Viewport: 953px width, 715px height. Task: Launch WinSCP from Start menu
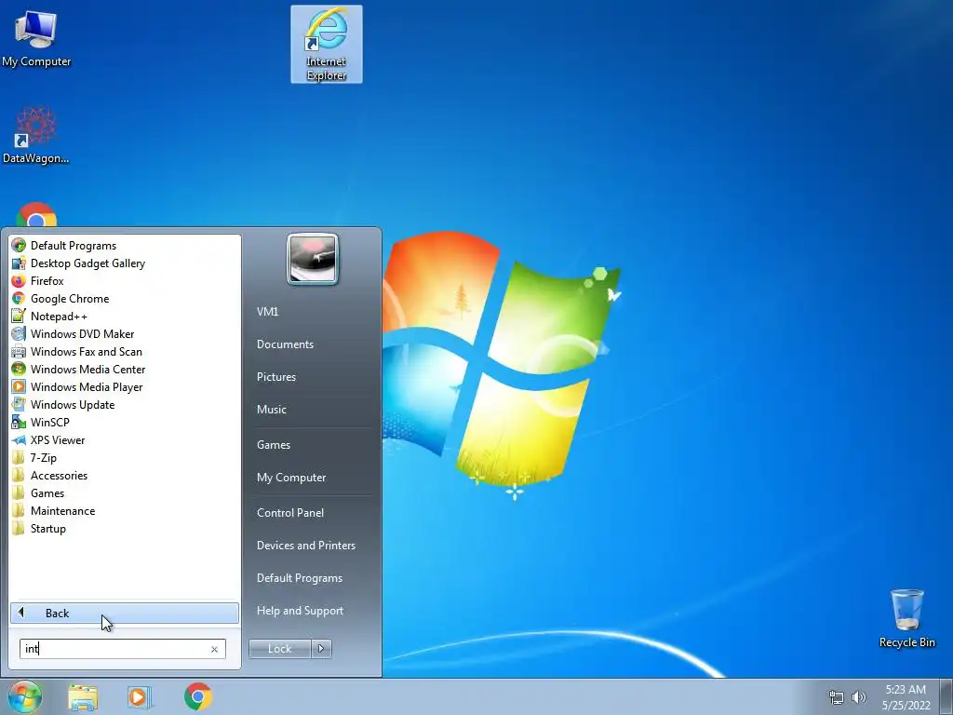click(x=125, y=422)
